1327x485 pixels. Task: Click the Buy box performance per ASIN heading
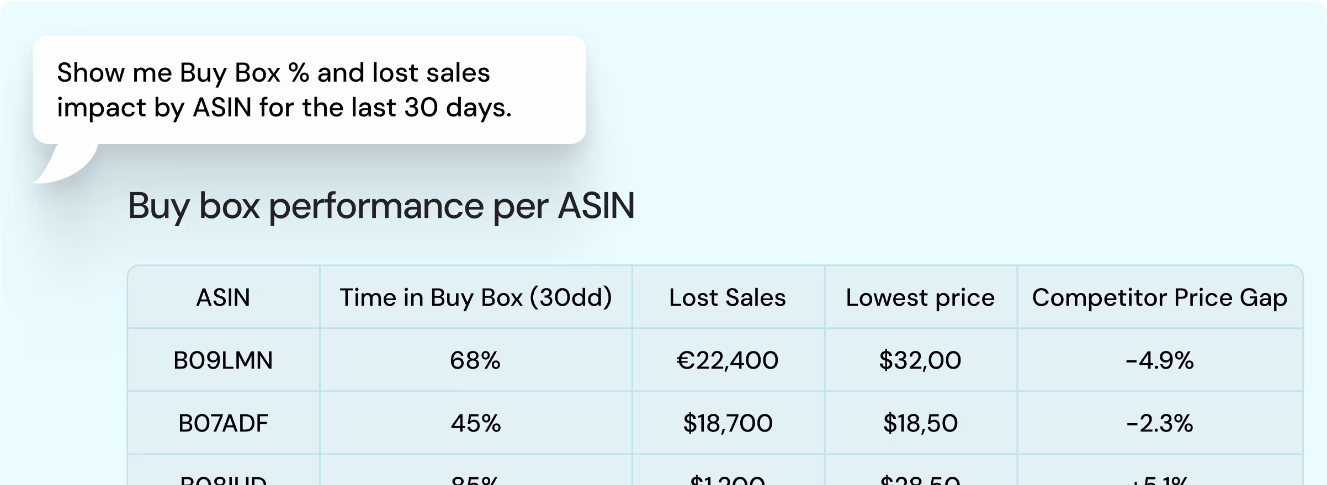[x=381, y=206]
